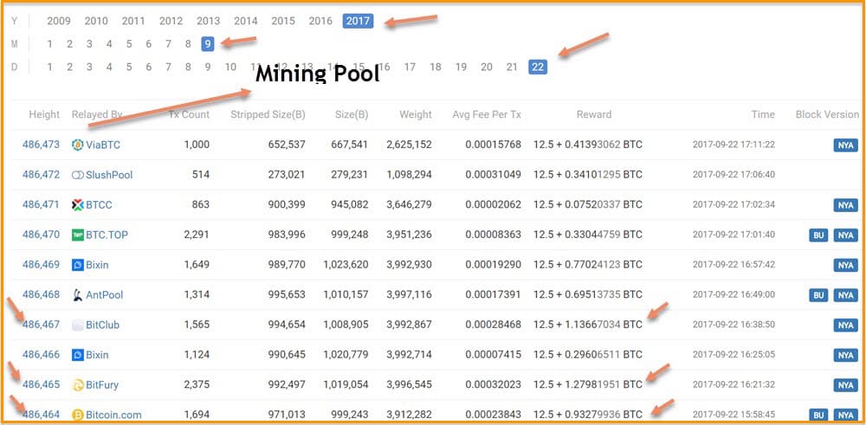
Task: Click the Block Version column header
Action: pyautogui.click(x=827, y=114)
